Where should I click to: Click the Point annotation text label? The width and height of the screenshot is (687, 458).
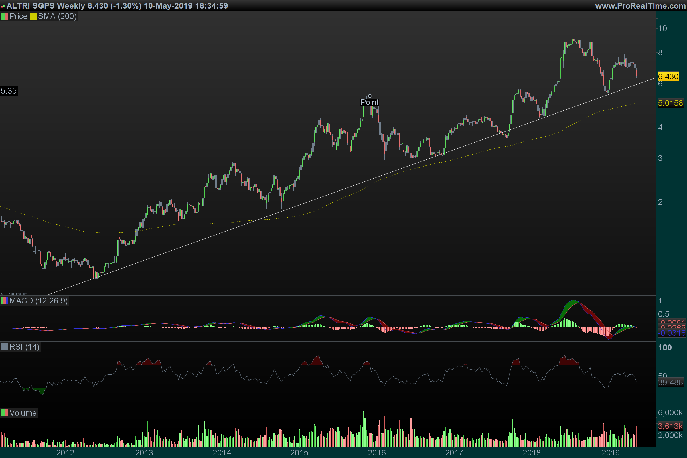click(370, 102)
